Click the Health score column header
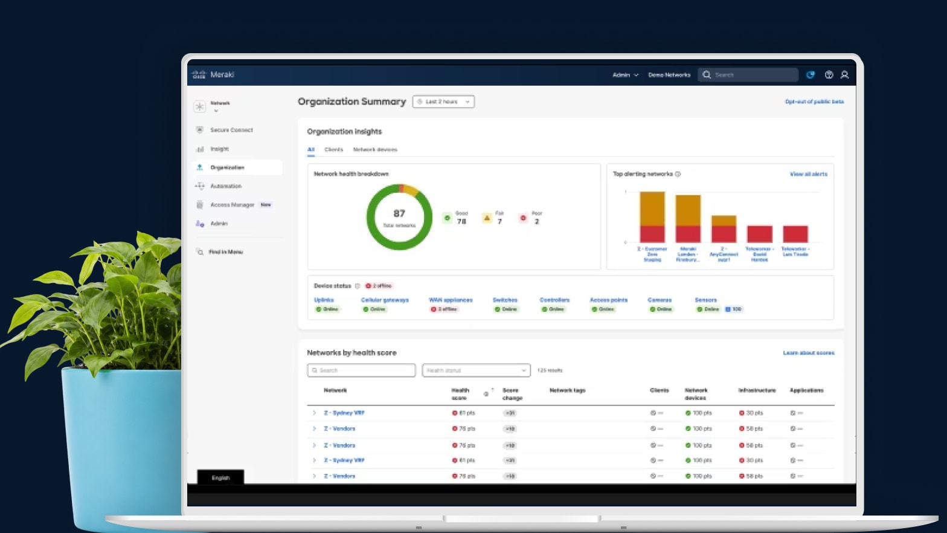 [x=460, y=394]
